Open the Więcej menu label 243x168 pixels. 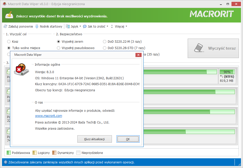(120, 27)
